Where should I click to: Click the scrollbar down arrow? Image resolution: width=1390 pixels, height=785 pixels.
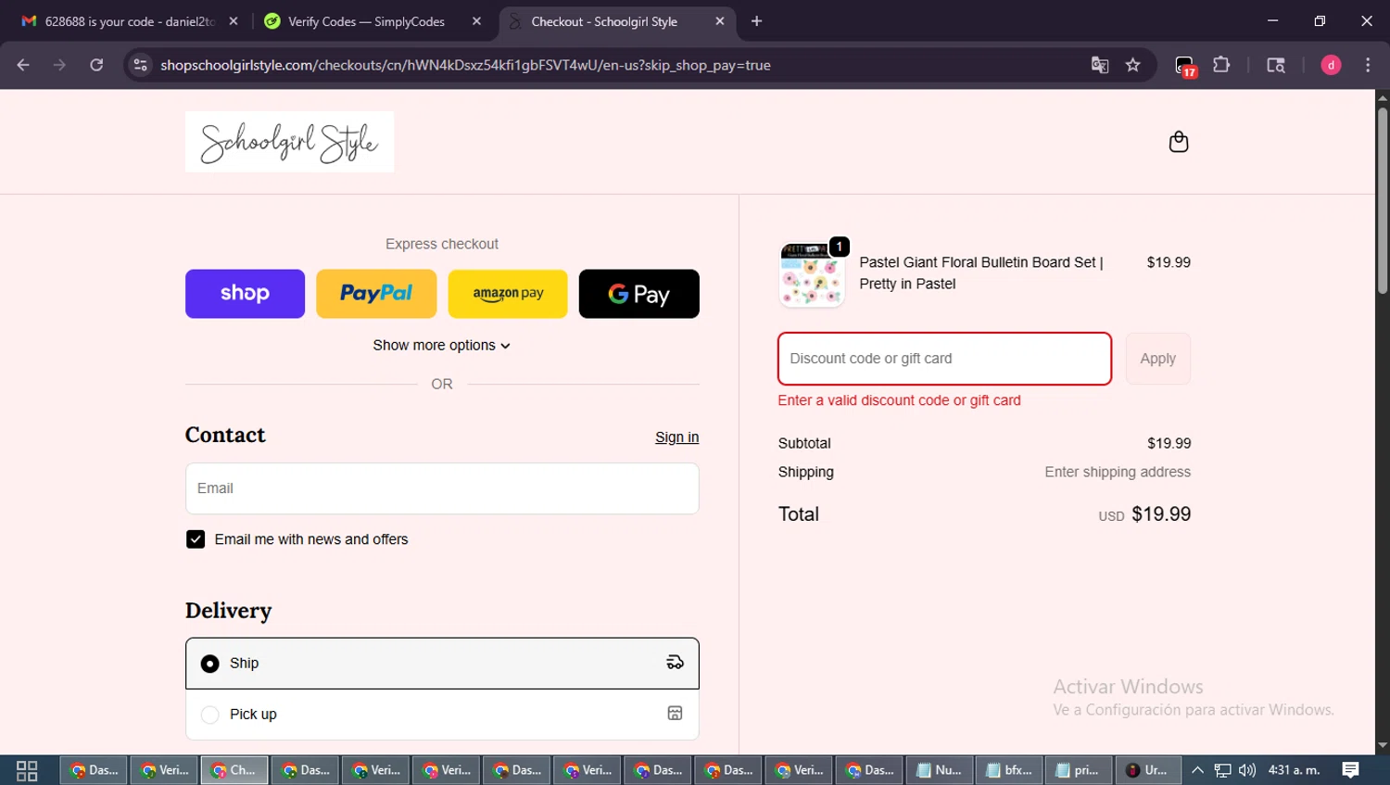tap(1383, 745)
